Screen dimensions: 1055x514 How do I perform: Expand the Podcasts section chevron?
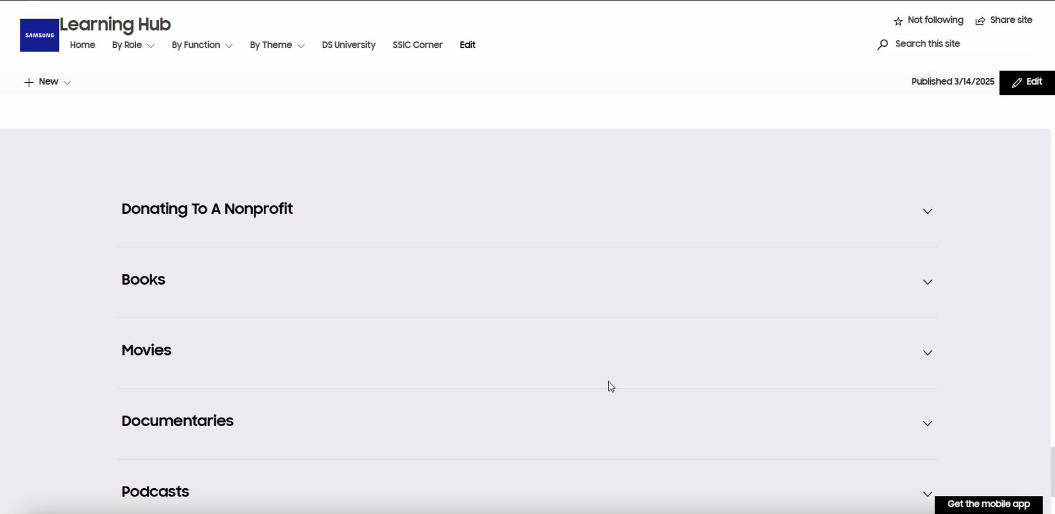point(928,494)
